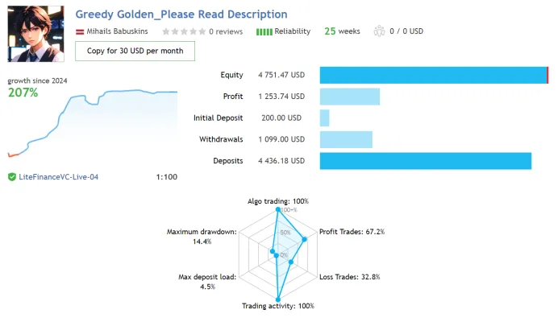Viewport: 558px width, 322px height.
Task: Click the Loss Trades radar chart point
Action: point(291,262)
